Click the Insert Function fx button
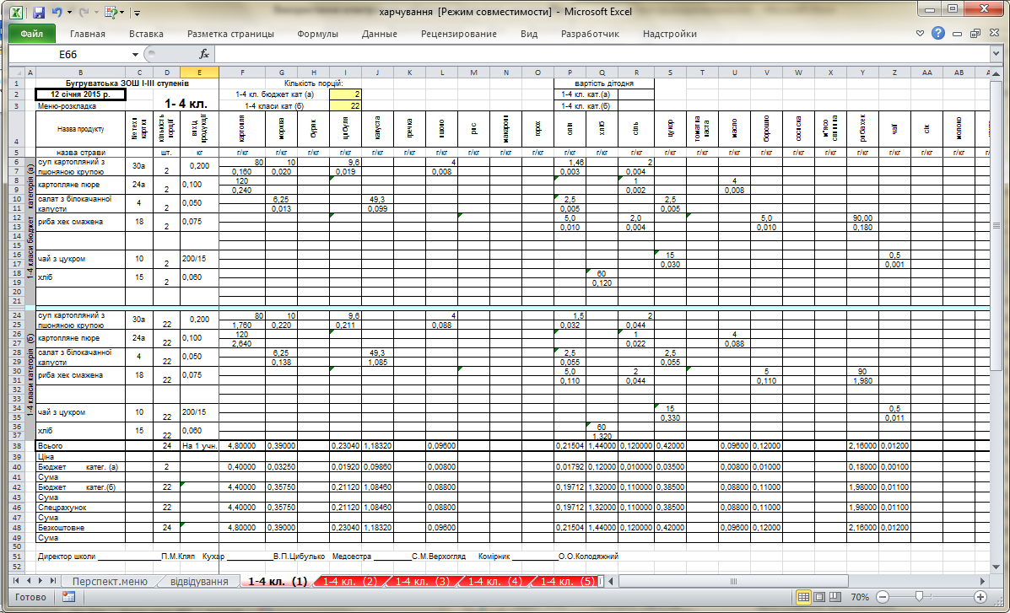Image resolution: width=1010 pixels, height=613 pixels. (203, 54)
